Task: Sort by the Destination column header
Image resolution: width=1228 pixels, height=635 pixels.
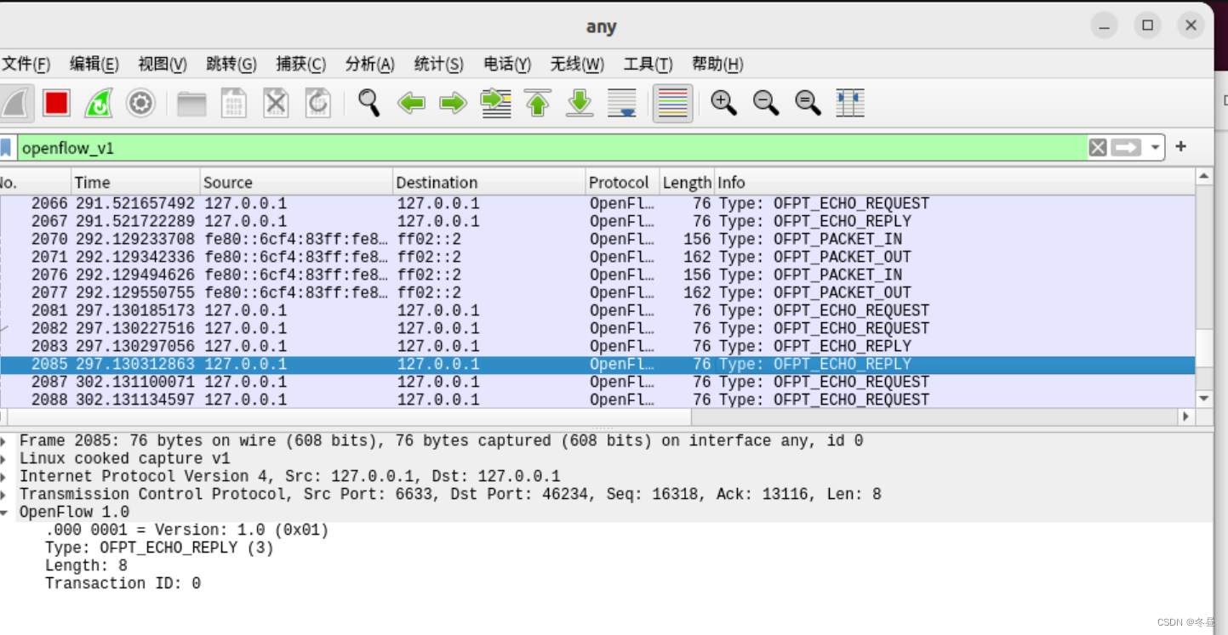Action: pos(490,183)
